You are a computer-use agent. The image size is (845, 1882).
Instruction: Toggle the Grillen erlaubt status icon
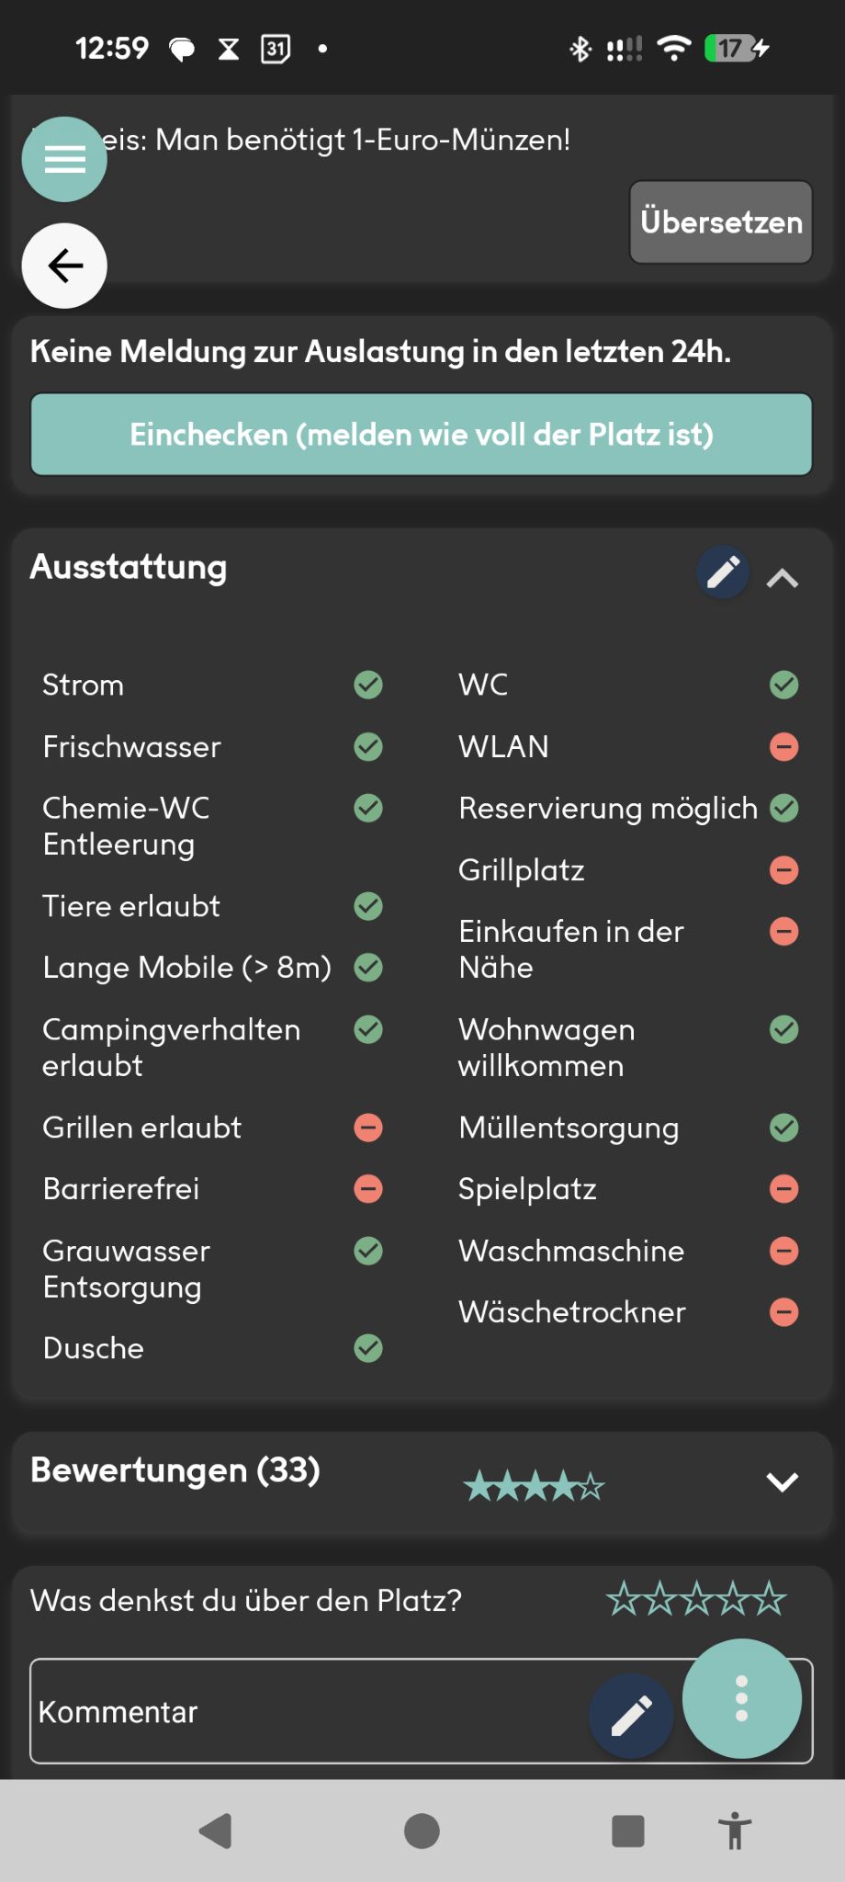(x=368, y=1128)
